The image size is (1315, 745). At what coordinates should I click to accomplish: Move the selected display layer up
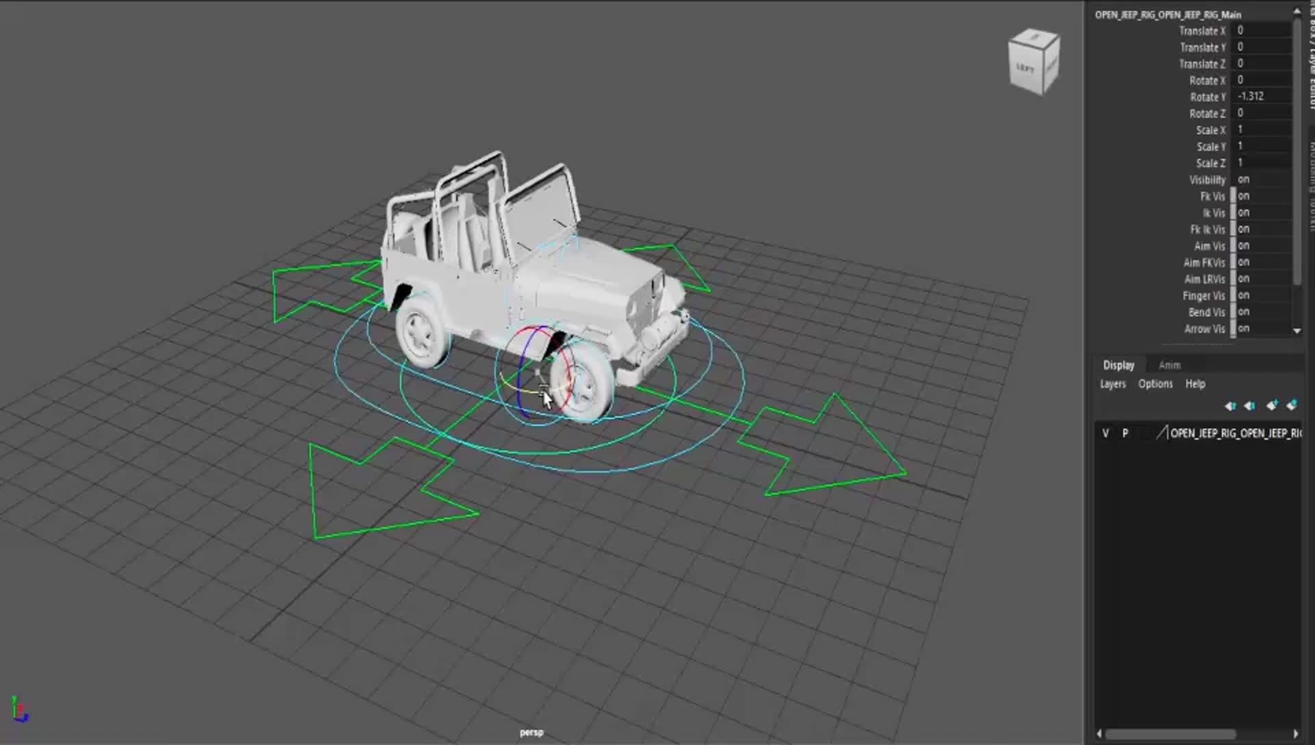[1230, 406]
